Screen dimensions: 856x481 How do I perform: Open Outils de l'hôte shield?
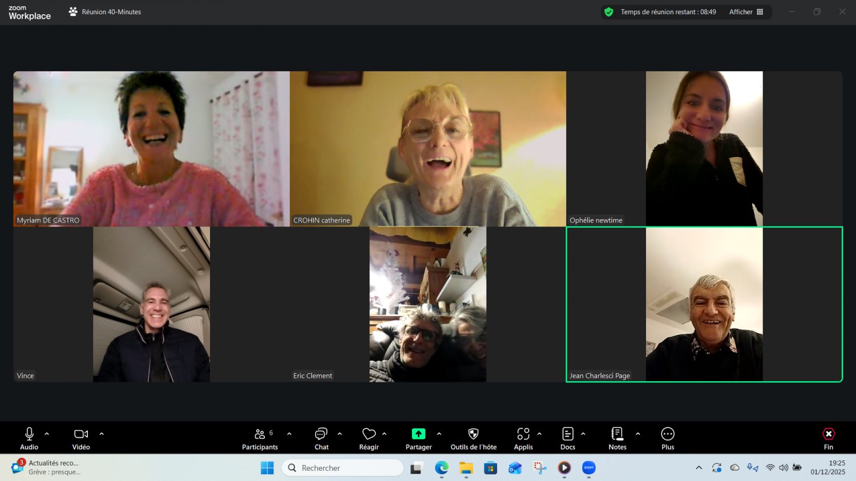[x=473, y=435]
